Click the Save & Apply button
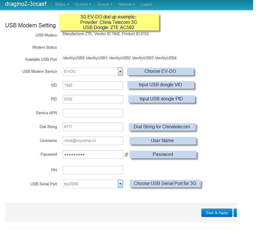This screenshot has width=256, height=248. point(217,213)
